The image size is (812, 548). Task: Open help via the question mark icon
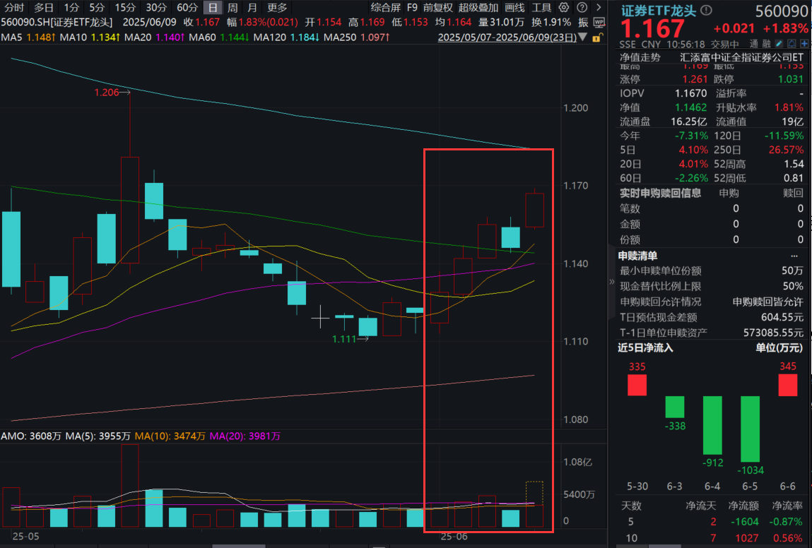click(582, 8)
